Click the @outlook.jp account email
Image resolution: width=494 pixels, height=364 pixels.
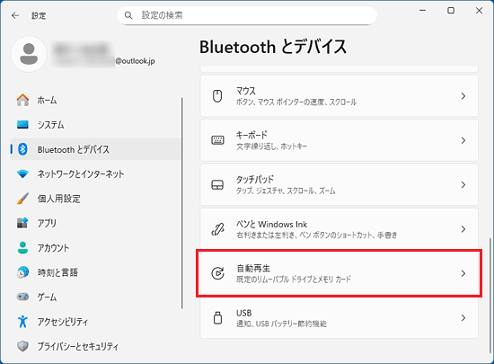pos(135,61)
